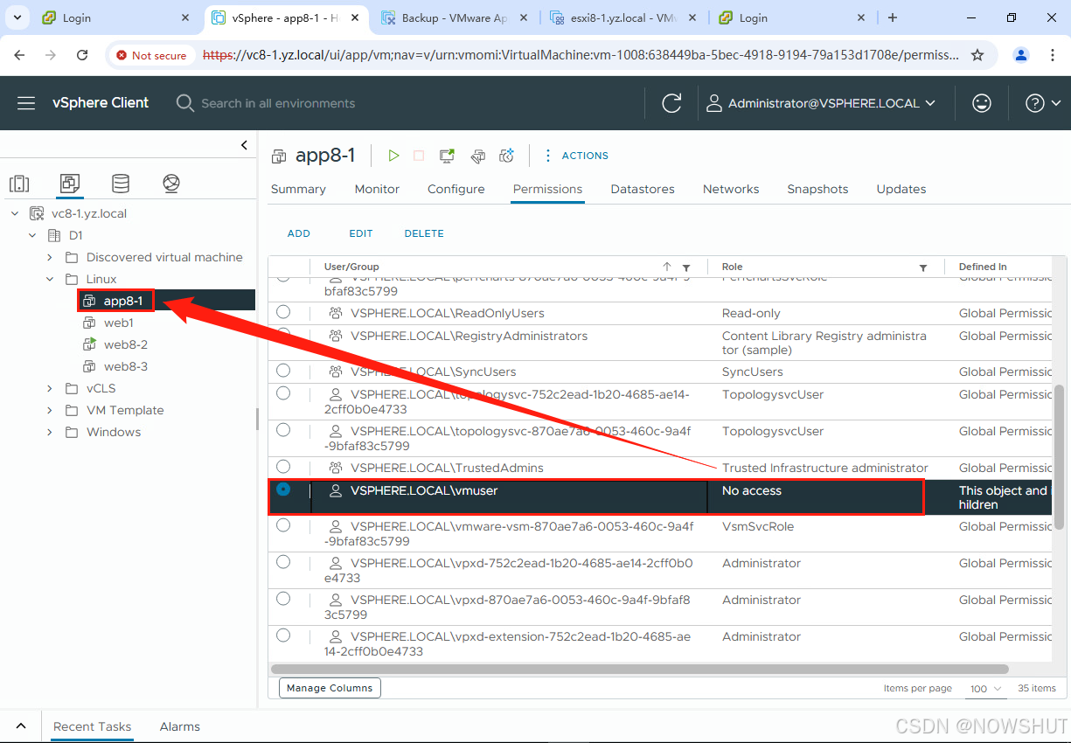Click the feedback smiley icon
This screenshot has width=1071, height=743.
point(982,103)
